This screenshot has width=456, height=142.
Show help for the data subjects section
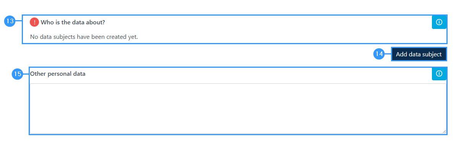click(439, 22)
